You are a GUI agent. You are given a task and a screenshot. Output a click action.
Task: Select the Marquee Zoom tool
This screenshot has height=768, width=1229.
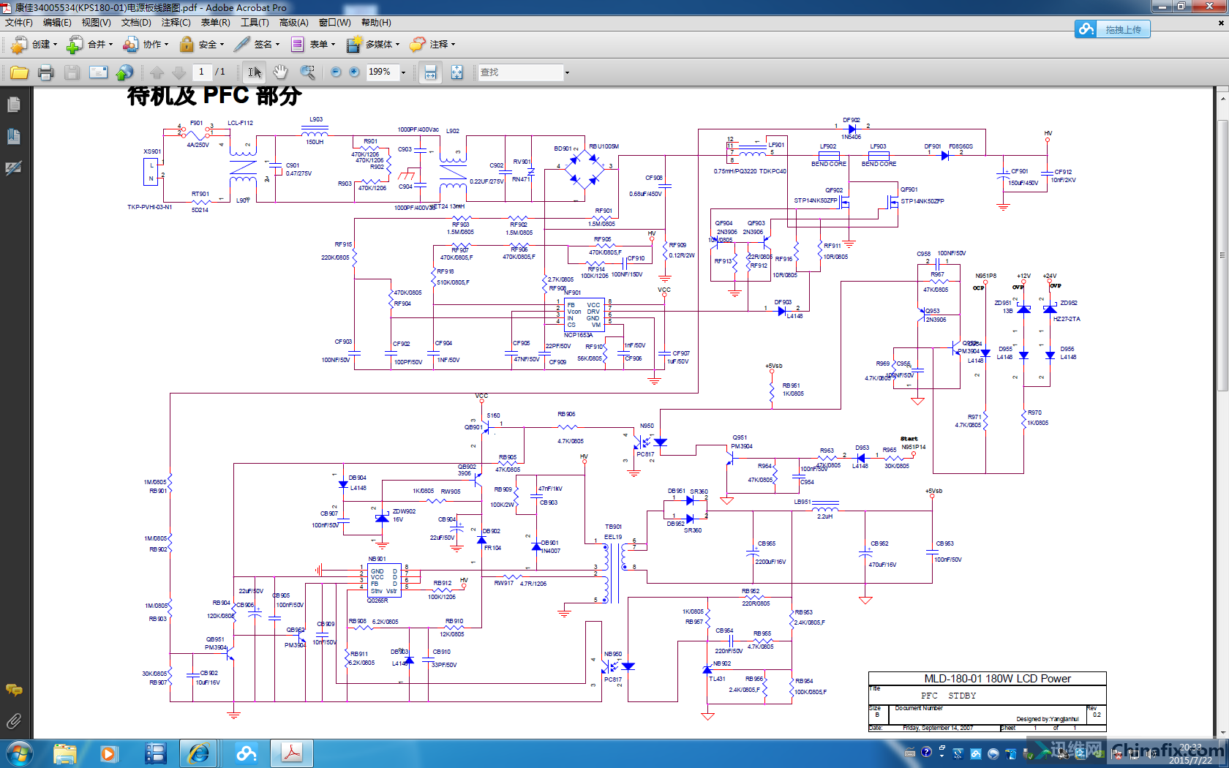pos(307,72)
